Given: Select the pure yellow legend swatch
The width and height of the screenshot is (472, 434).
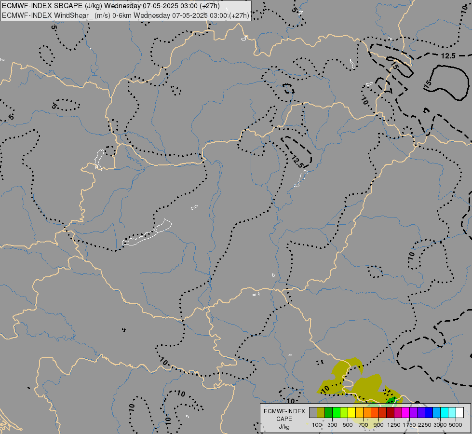Looking at the screenshot, I should pos(351,412).
